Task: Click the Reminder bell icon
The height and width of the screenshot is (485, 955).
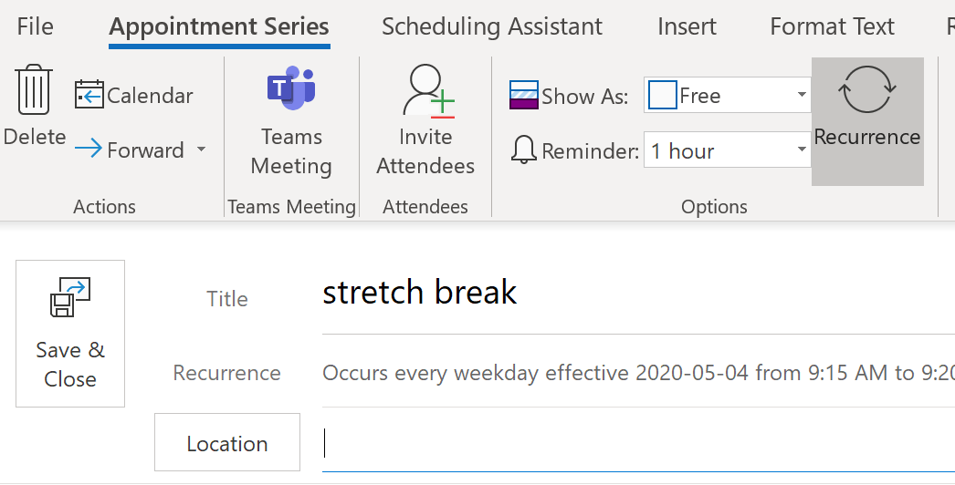Action: pos(524,150)
